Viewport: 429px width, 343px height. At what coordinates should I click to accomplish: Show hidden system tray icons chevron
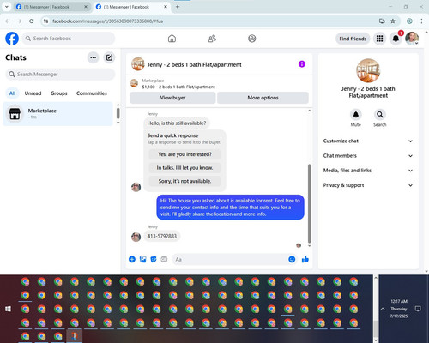point(383,309)
